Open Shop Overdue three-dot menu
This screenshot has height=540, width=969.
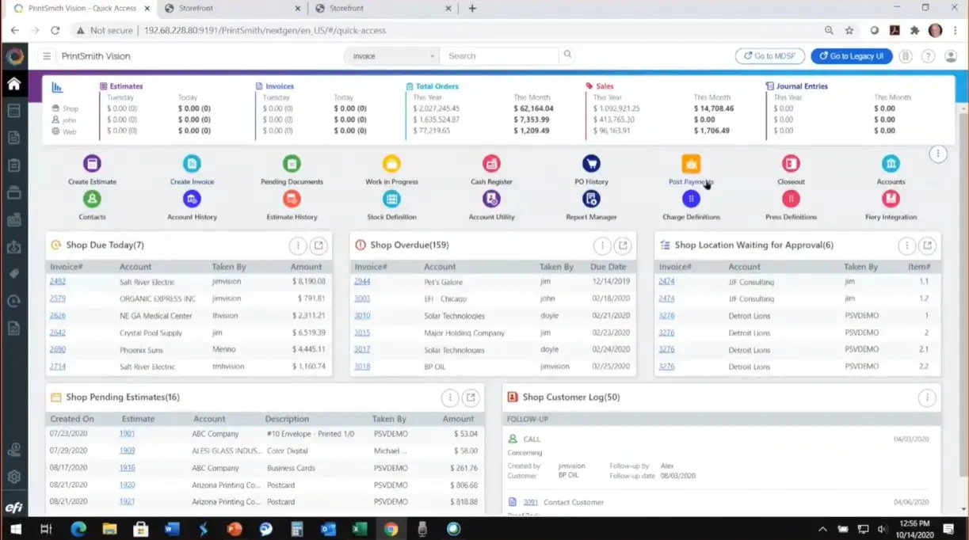[602, 245]
